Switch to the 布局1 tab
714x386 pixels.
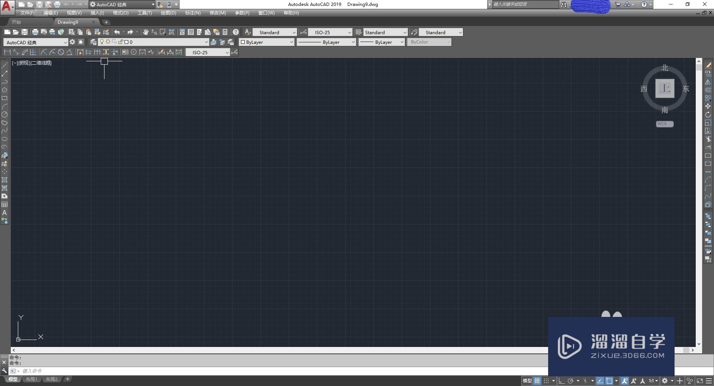(32, 379)
